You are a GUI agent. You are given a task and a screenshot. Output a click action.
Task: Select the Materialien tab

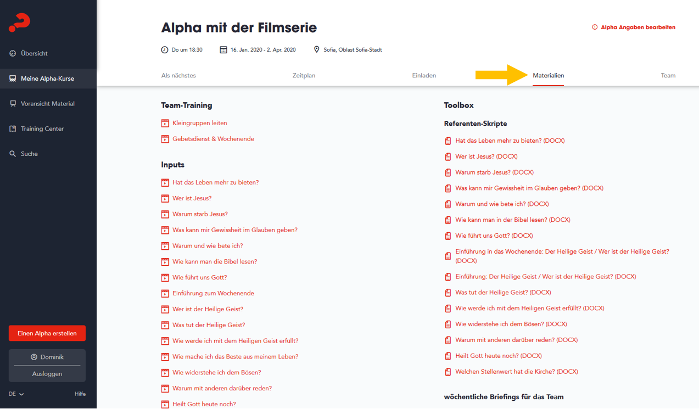point(548,76)
